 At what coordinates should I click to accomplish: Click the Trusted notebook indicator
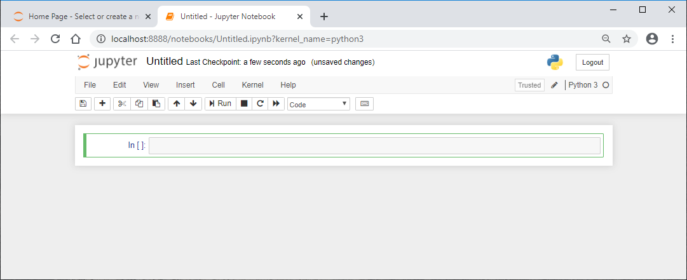pyautogui.click(x=530, y=85)
